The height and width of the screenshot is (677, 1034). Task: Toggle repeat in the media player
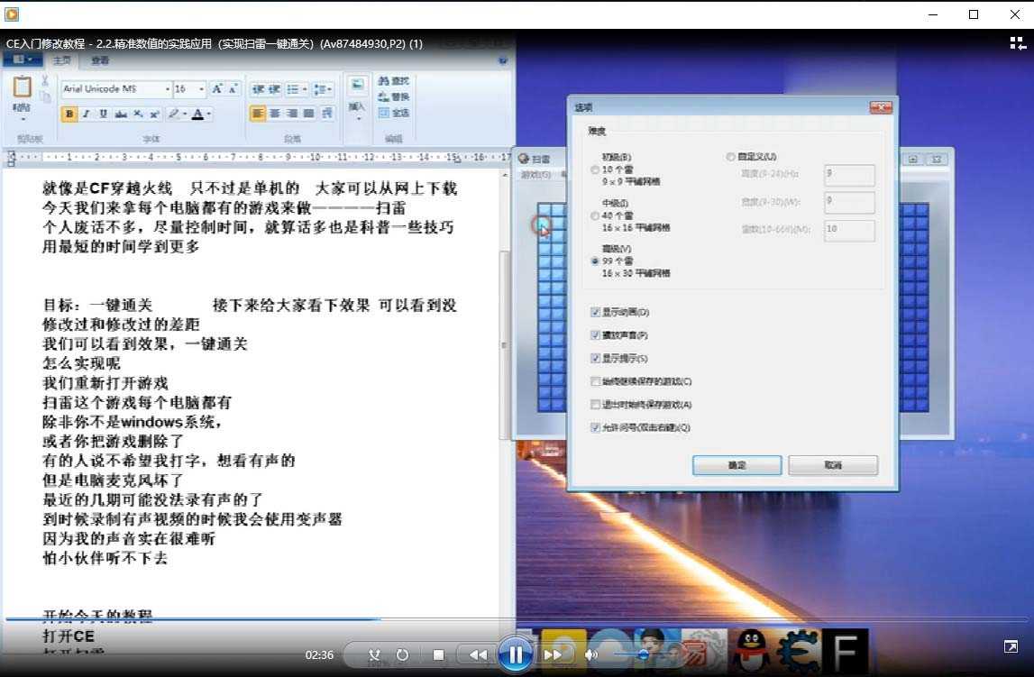[x=402, y=654]
